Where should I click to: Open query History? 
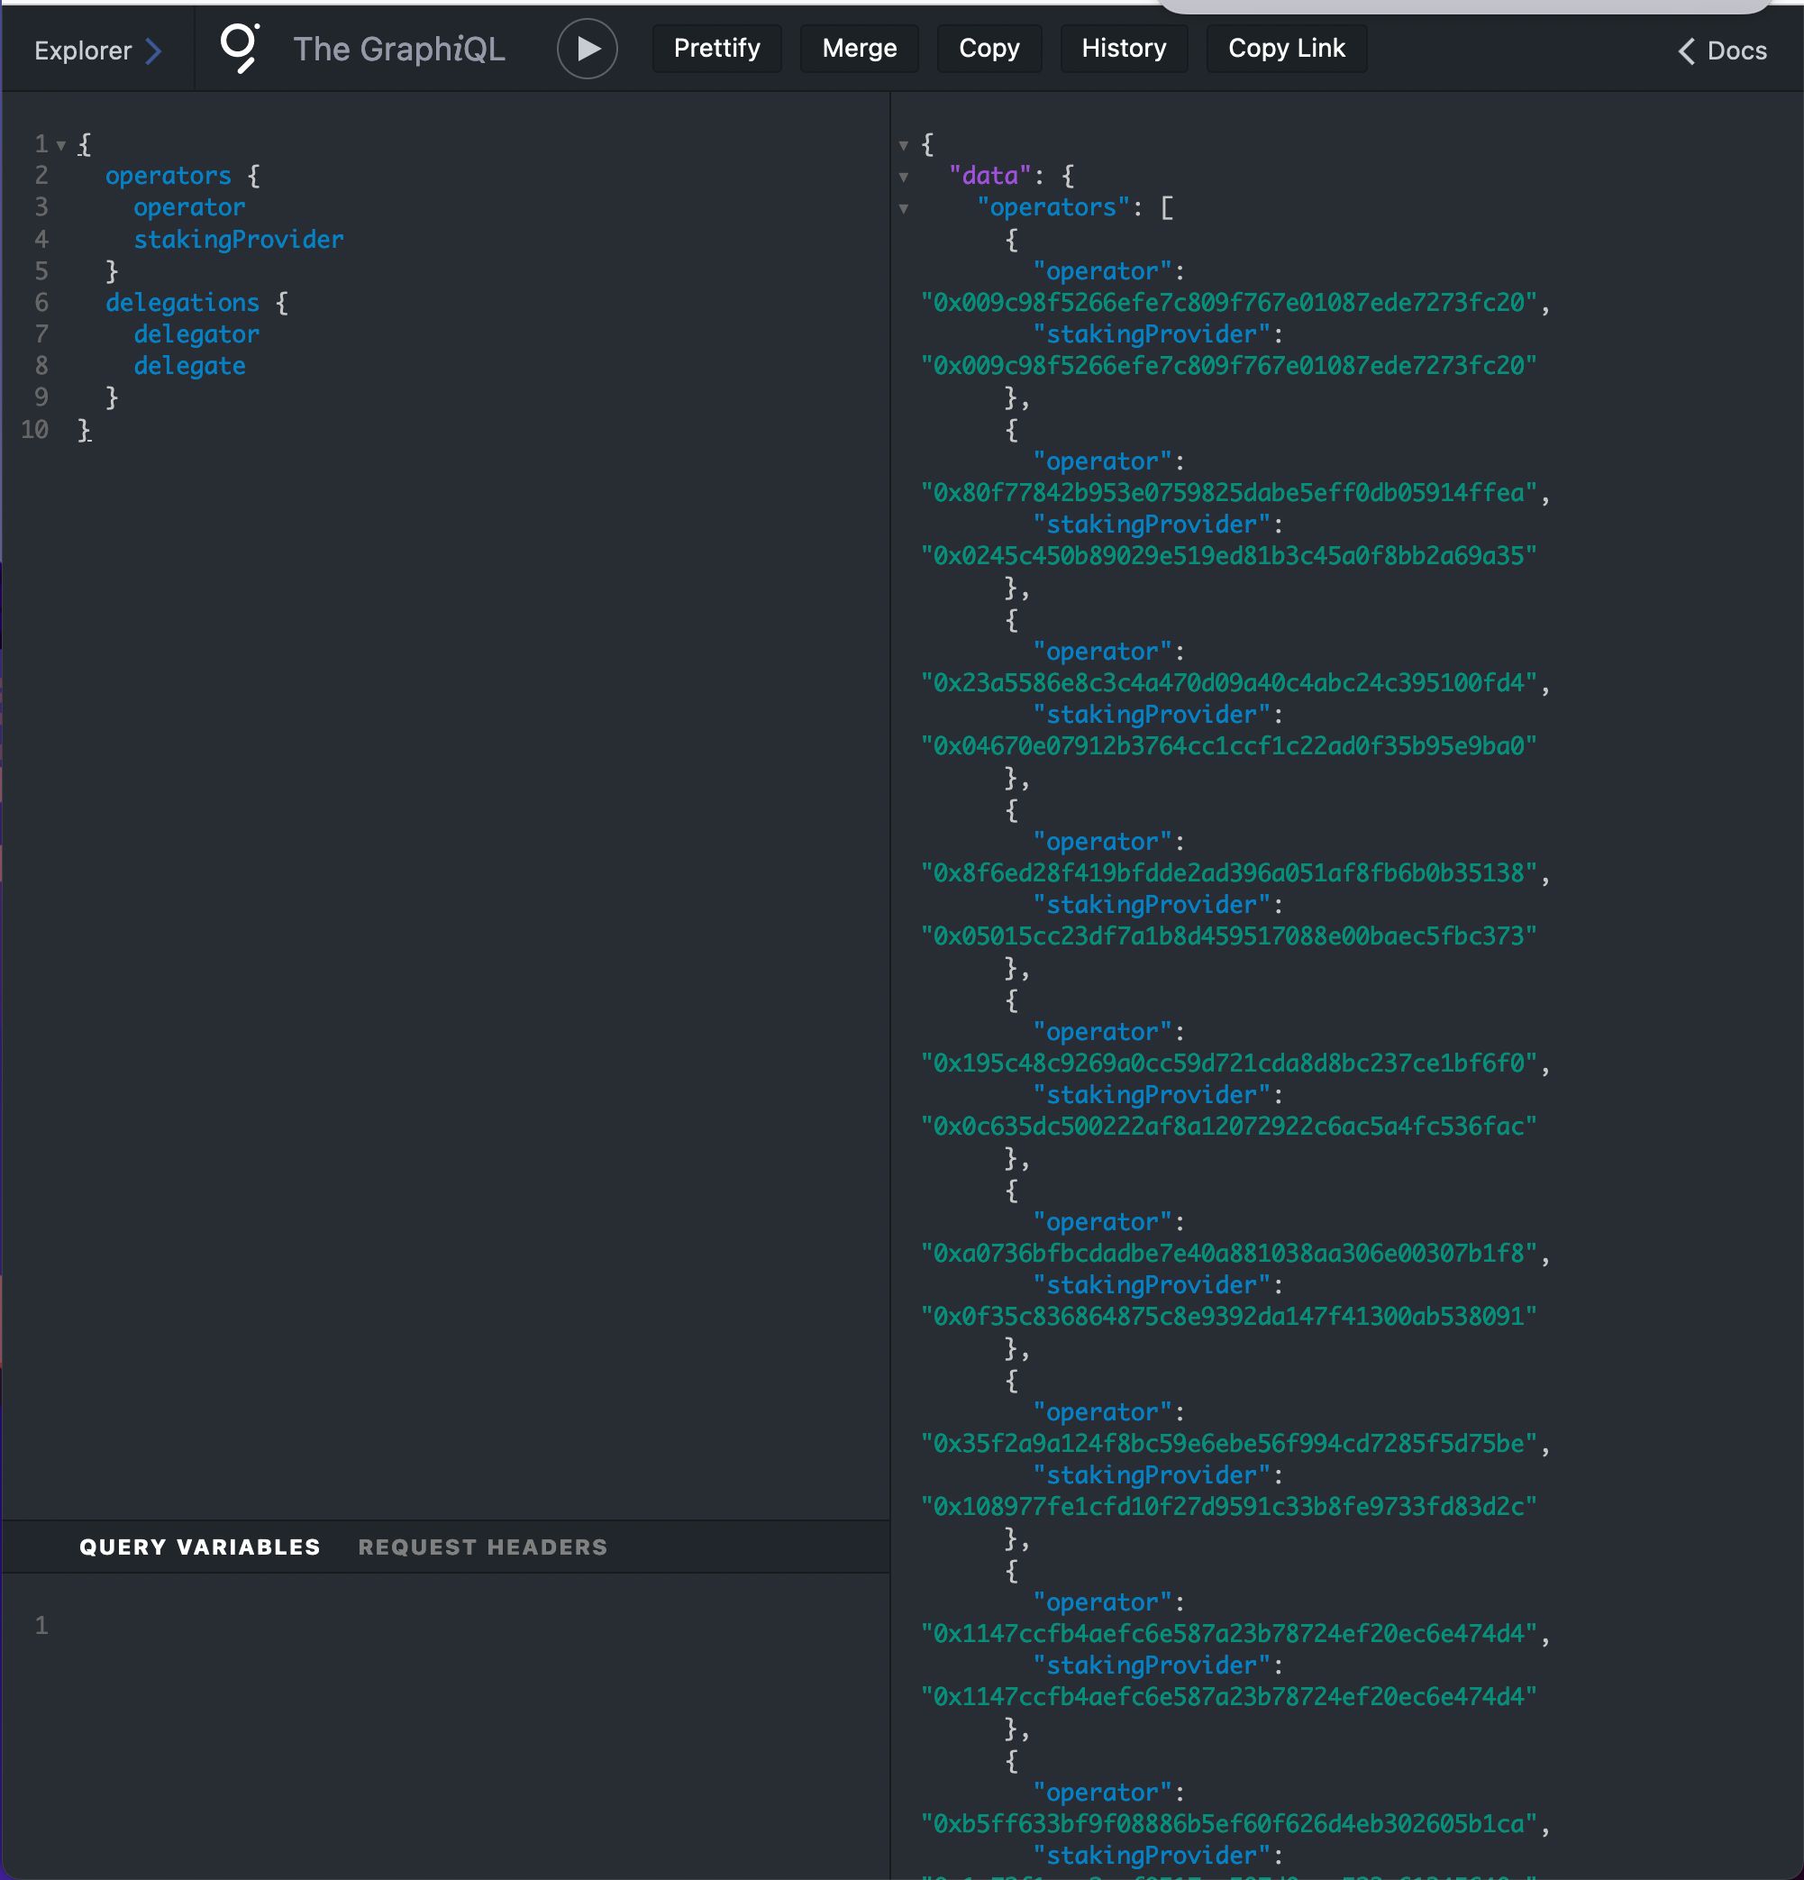coord(1124,48)
